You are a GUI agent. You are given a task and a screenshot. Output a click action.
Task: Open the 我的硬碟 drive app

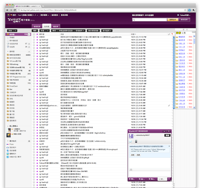coord(11,150)
